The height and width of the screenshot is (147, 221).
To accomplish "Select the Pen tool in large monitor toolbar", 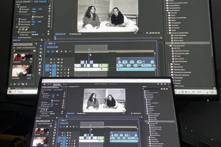I will (40, 63).
